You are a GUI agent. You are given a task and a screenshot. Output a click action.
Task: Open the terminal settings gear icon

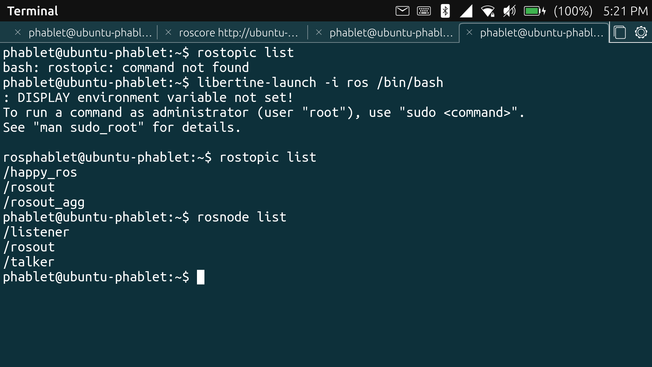tap(641, 33)
